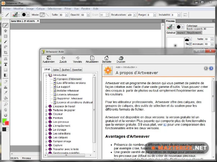Select the Rotate canvas tool
This screenshot has width=217, height=162.
[x=5, y=115]
